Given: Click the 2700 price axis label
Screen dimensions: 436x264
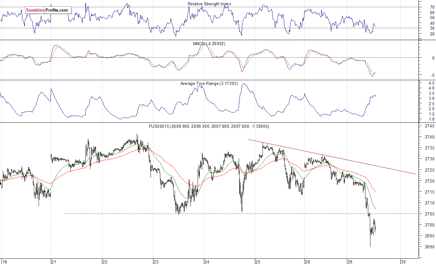Looking at the screenshot, I should pos(430,225).
